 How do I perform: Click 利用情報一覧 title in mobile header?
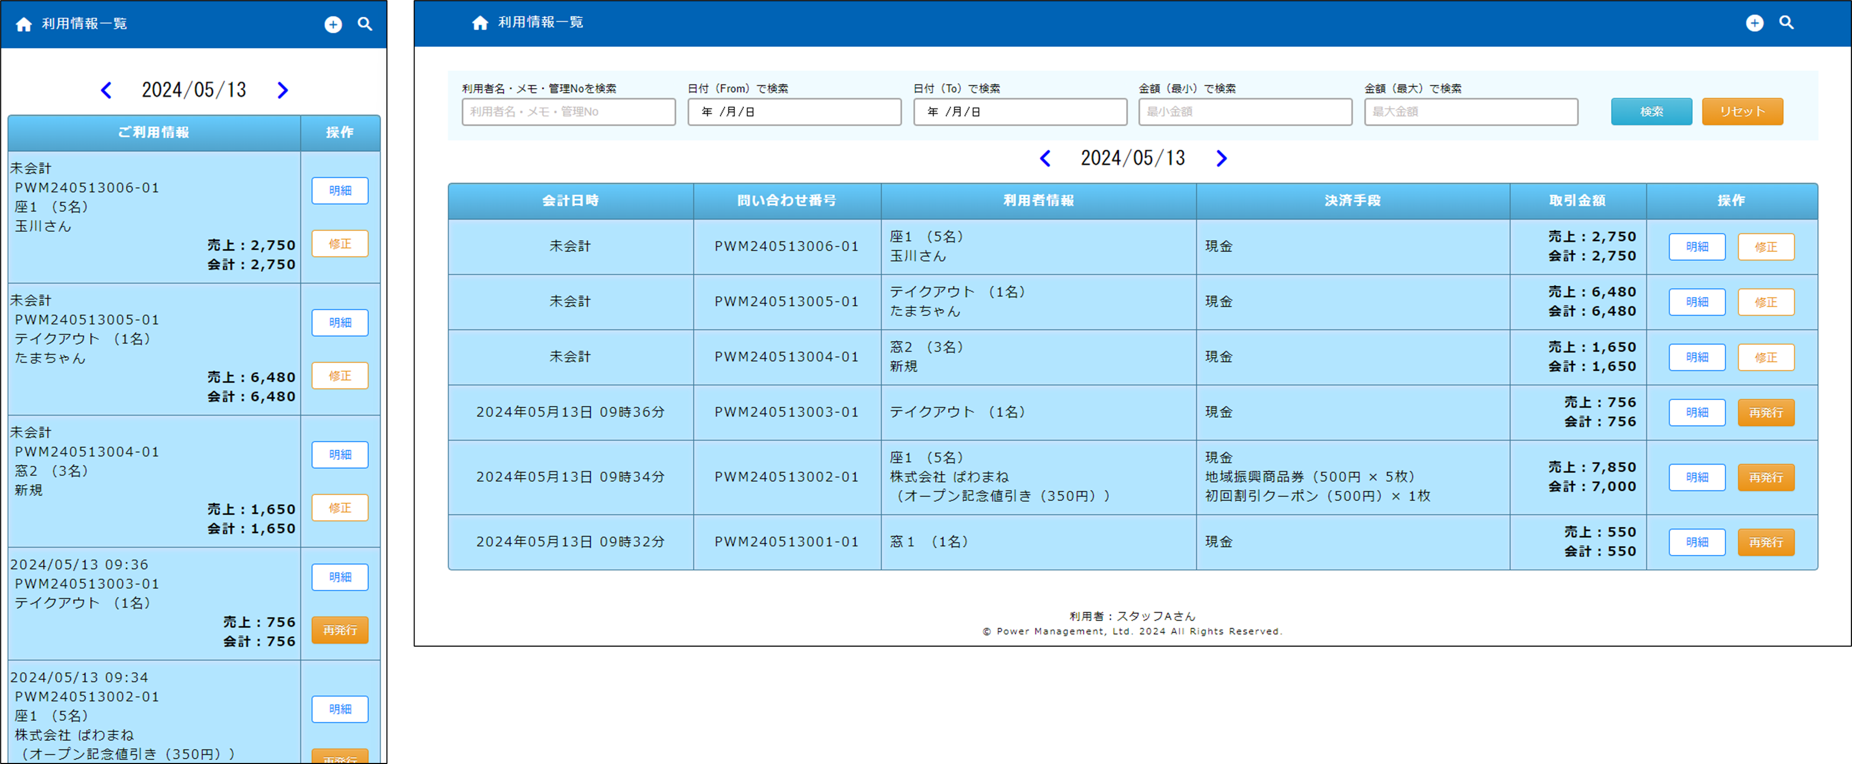point(84,25)
